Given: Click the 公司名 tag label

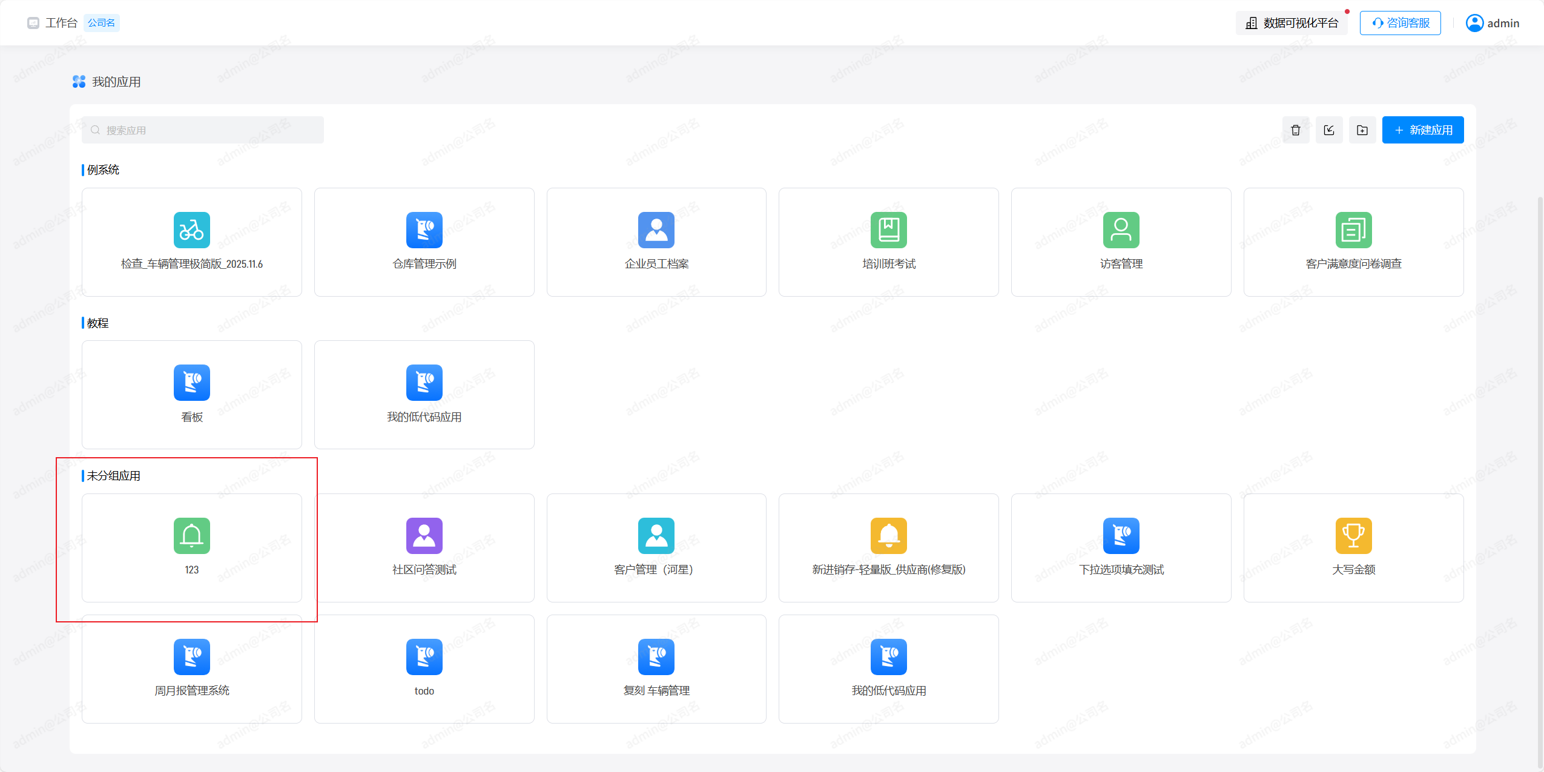Looking at the screenshot, I should click(x=101, y=23).
